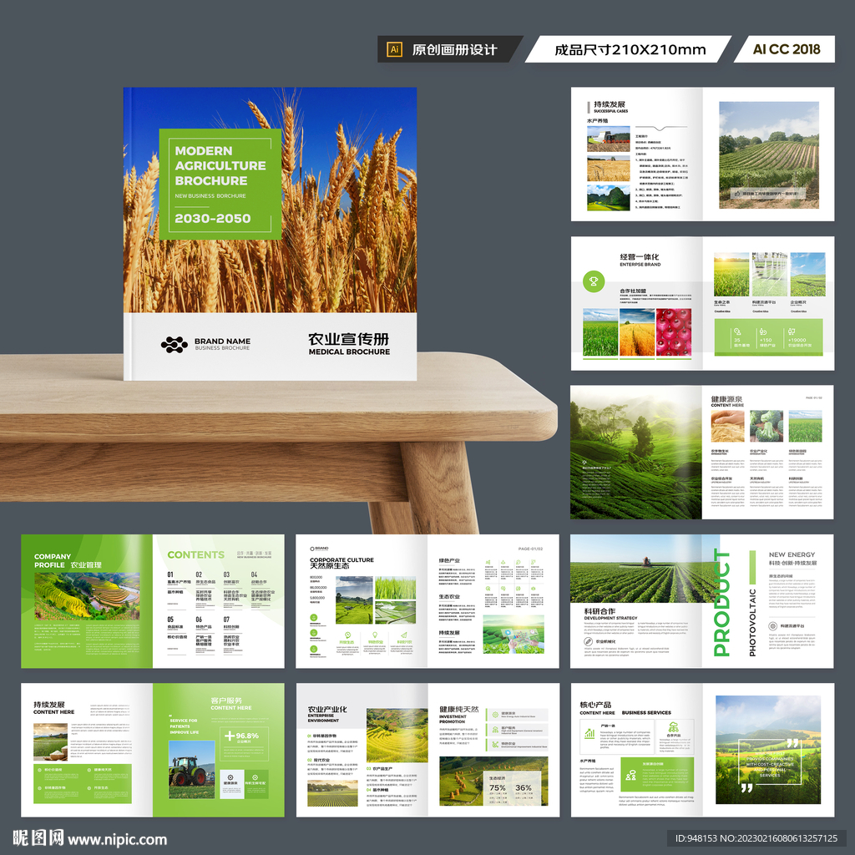Click the +150 figure in green box
Viewport: 855px width, 855px height.
click(766, 340)
